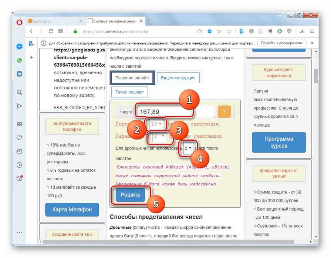
Task: Click the scroll down arrow
Action: coord(316,236)
